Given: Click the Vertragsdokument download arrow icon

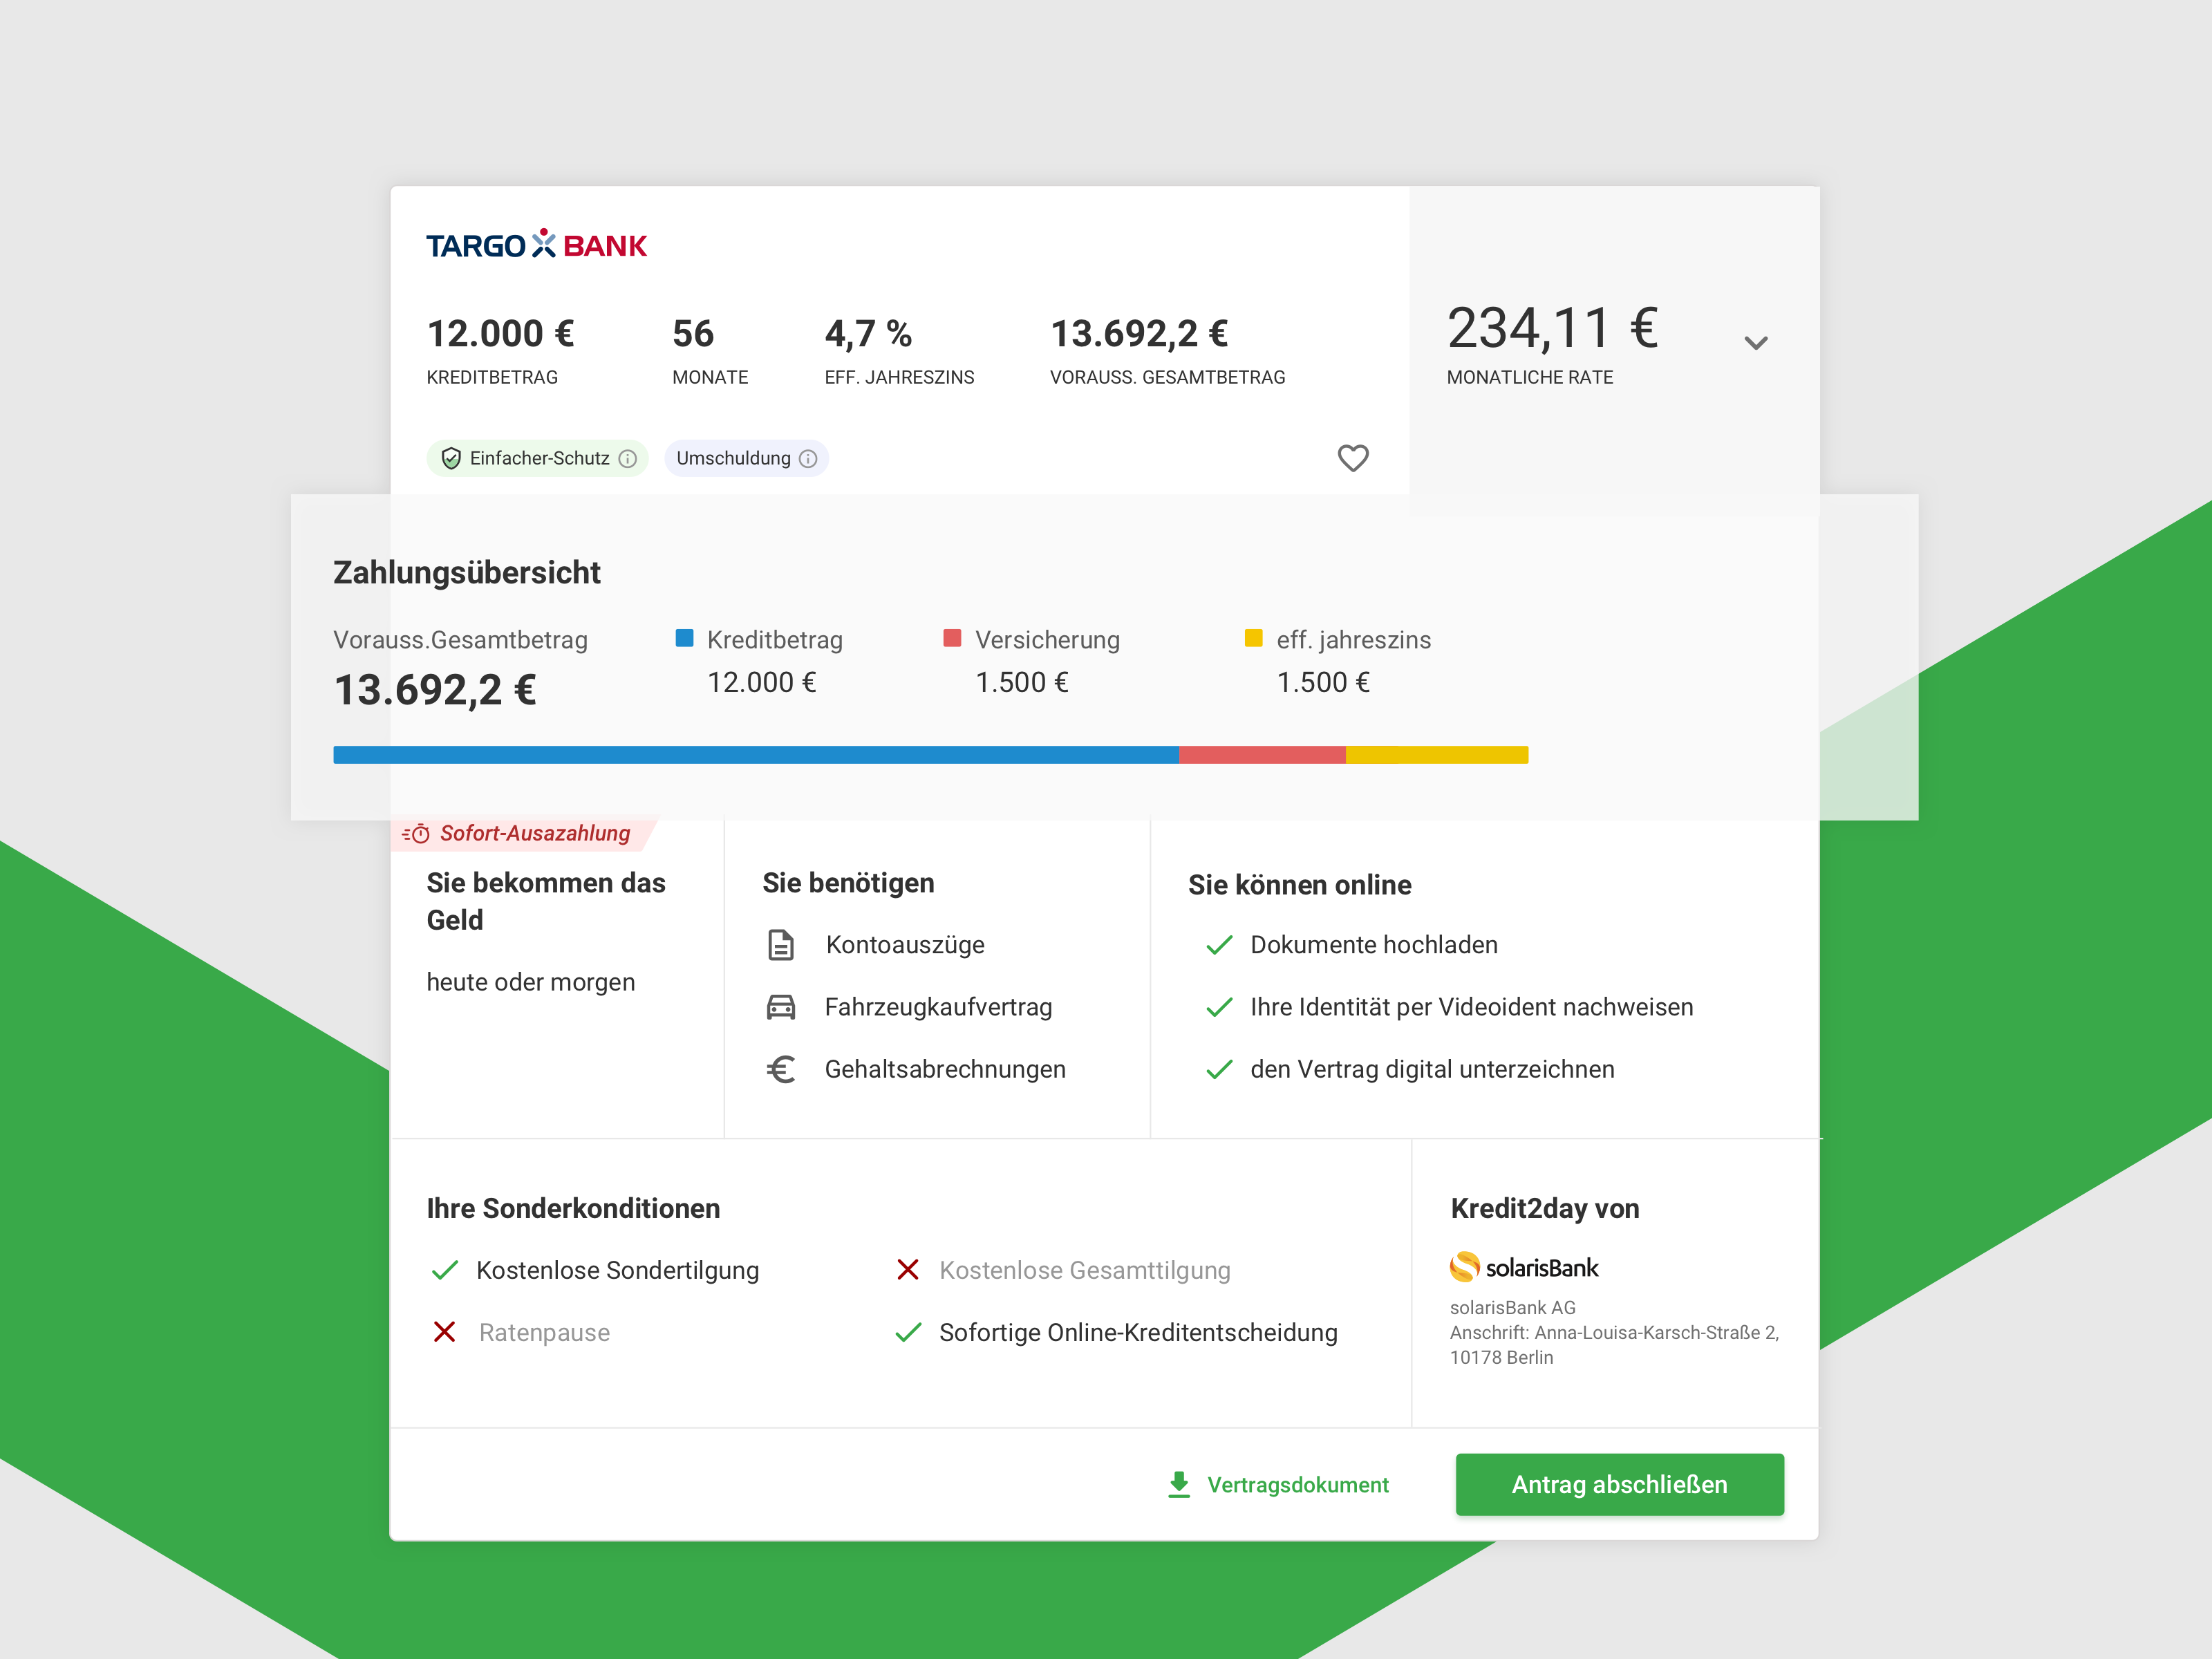Looking at the screenshot, I should 1179,1485.
